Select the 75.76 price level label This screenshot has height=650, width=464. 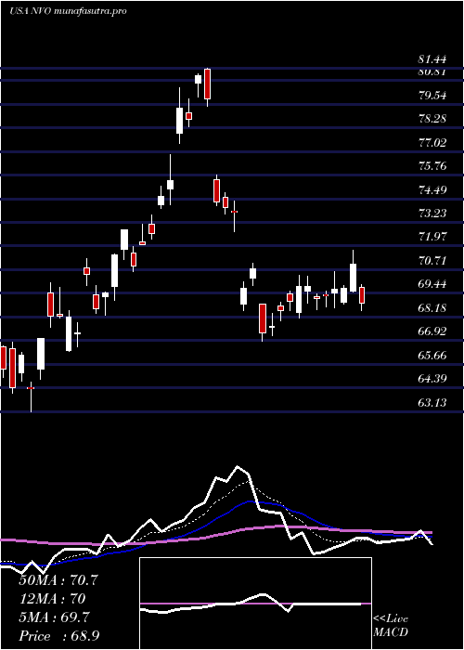tap(432, 166)
